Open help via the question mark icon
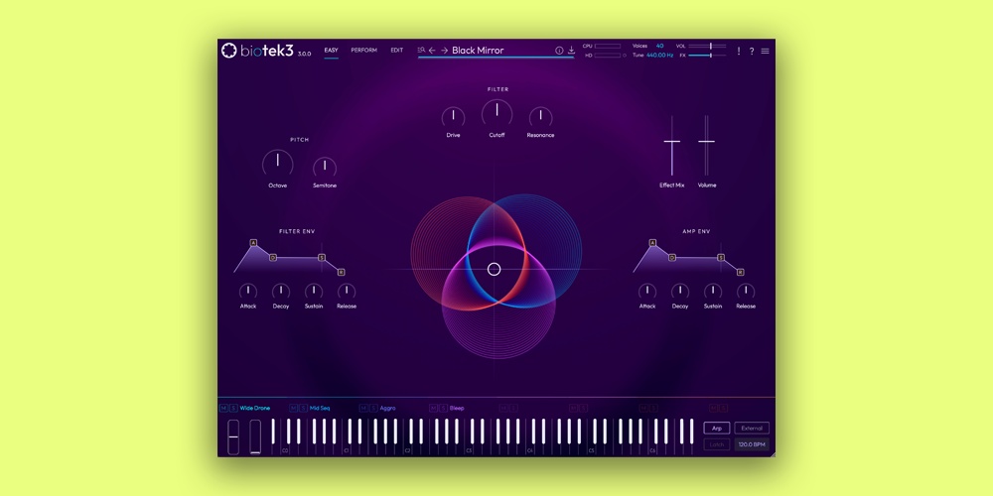 pos(752,51)
